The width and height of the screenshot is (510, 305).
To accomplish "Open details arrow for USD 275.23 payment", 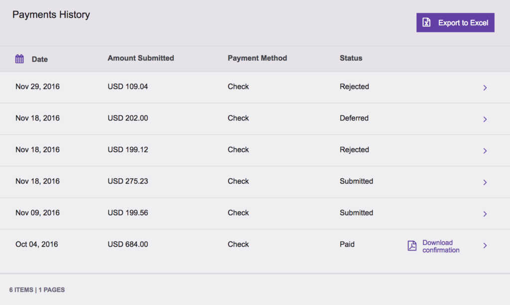I will [x=485, y=182].
